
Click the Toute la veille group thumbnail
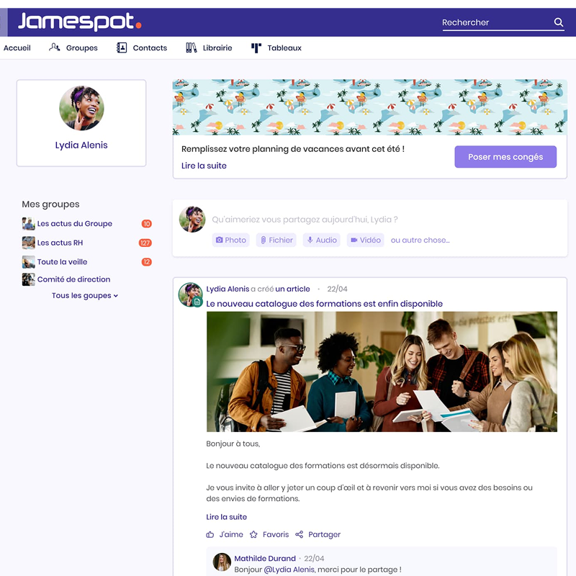point(28,262)
